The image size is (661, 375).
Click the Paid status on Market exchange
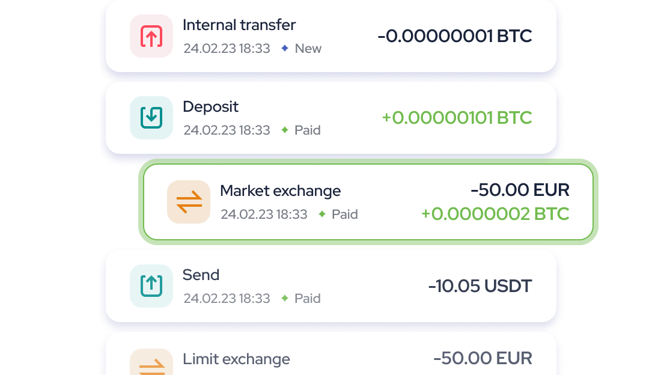[344, 215]
